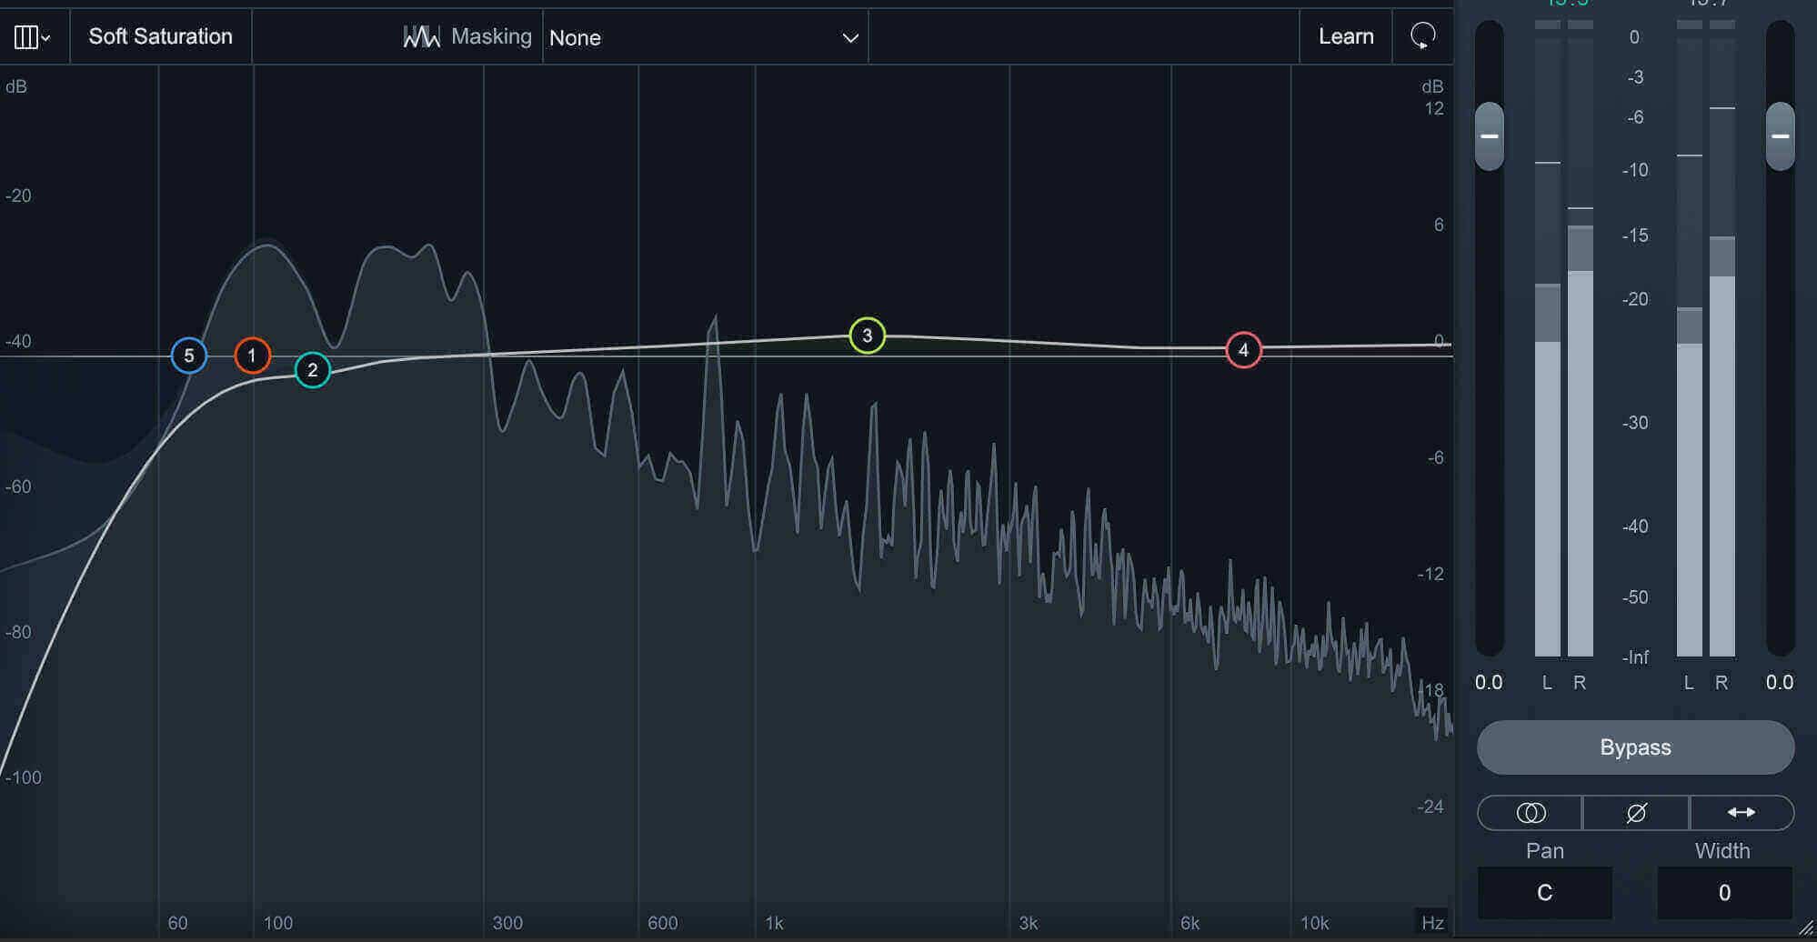Click the circular reset arrow icon
The image size is (1817, 942).
1423,36
